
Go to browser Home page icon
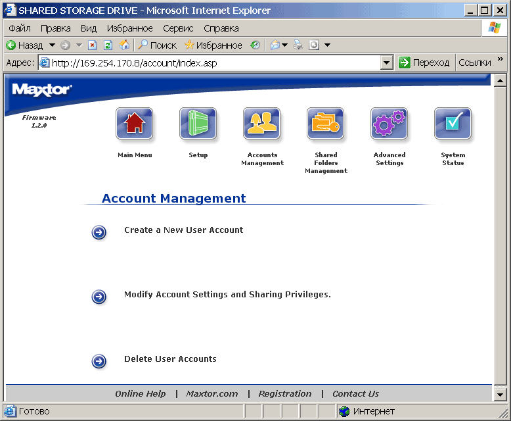coord(124,45)
